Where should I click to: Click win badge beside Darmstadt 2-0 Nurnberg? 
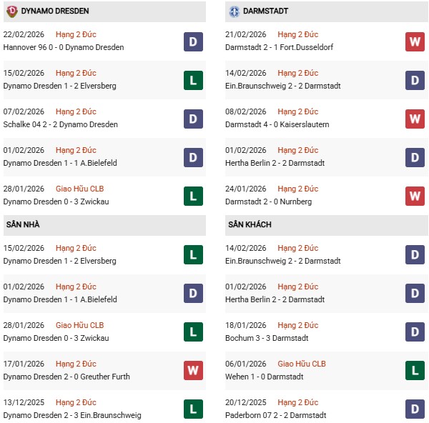[x=415, y=196]
